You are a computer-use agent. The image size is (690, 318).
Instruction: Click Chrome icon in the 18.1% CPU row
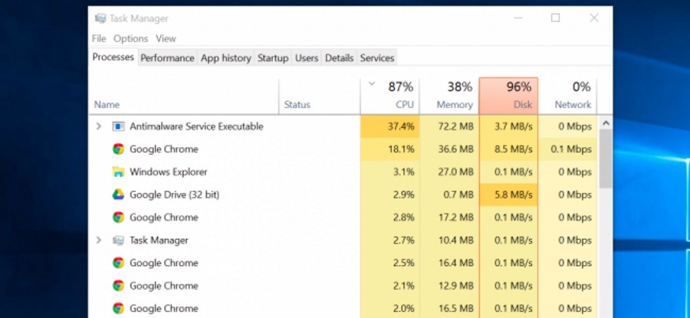pyautogui.click(x=118, y=149)
